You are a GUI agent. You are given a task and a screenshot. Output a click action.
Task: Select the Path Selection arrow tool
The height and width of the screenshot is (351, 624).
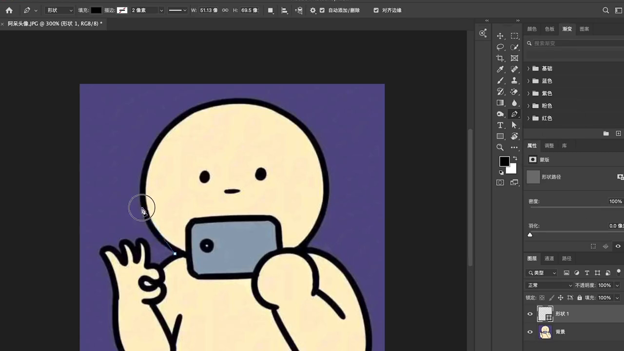pos(514,125)
